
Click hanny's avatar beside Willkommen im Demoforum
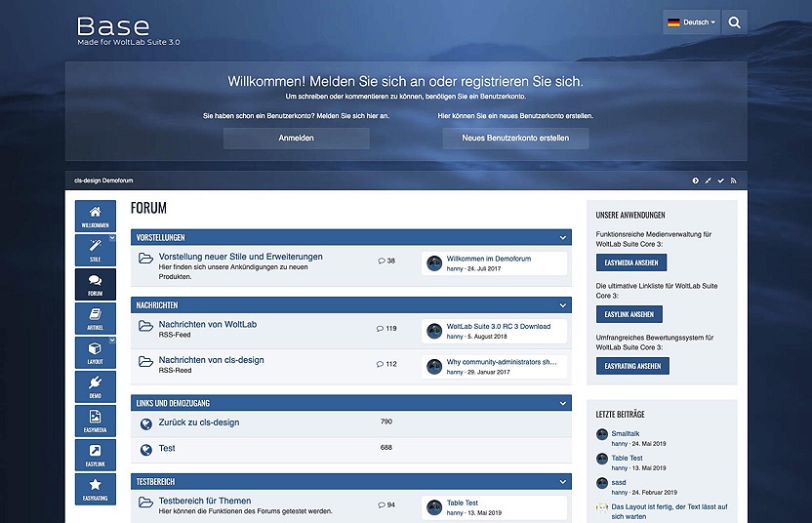[x=434, y=263]
